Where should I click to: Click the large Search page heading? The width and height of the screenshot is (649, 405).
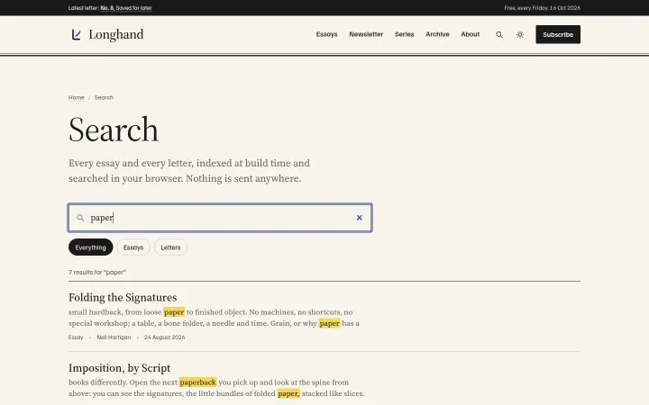pos(114,130)
